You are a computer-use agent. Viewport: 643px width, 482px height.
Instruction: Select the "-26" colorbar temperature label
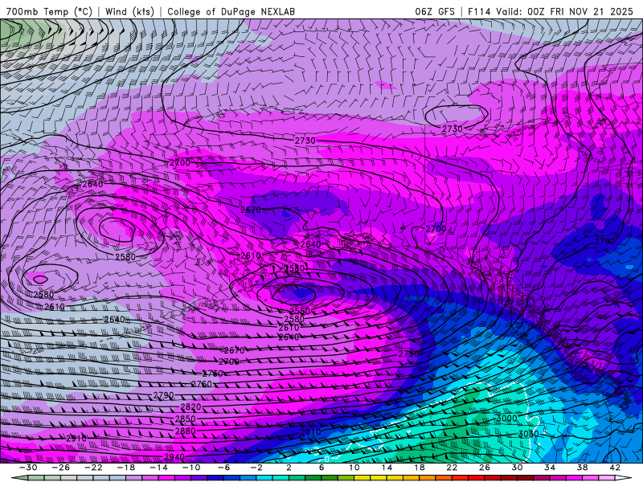coord(61,468)
